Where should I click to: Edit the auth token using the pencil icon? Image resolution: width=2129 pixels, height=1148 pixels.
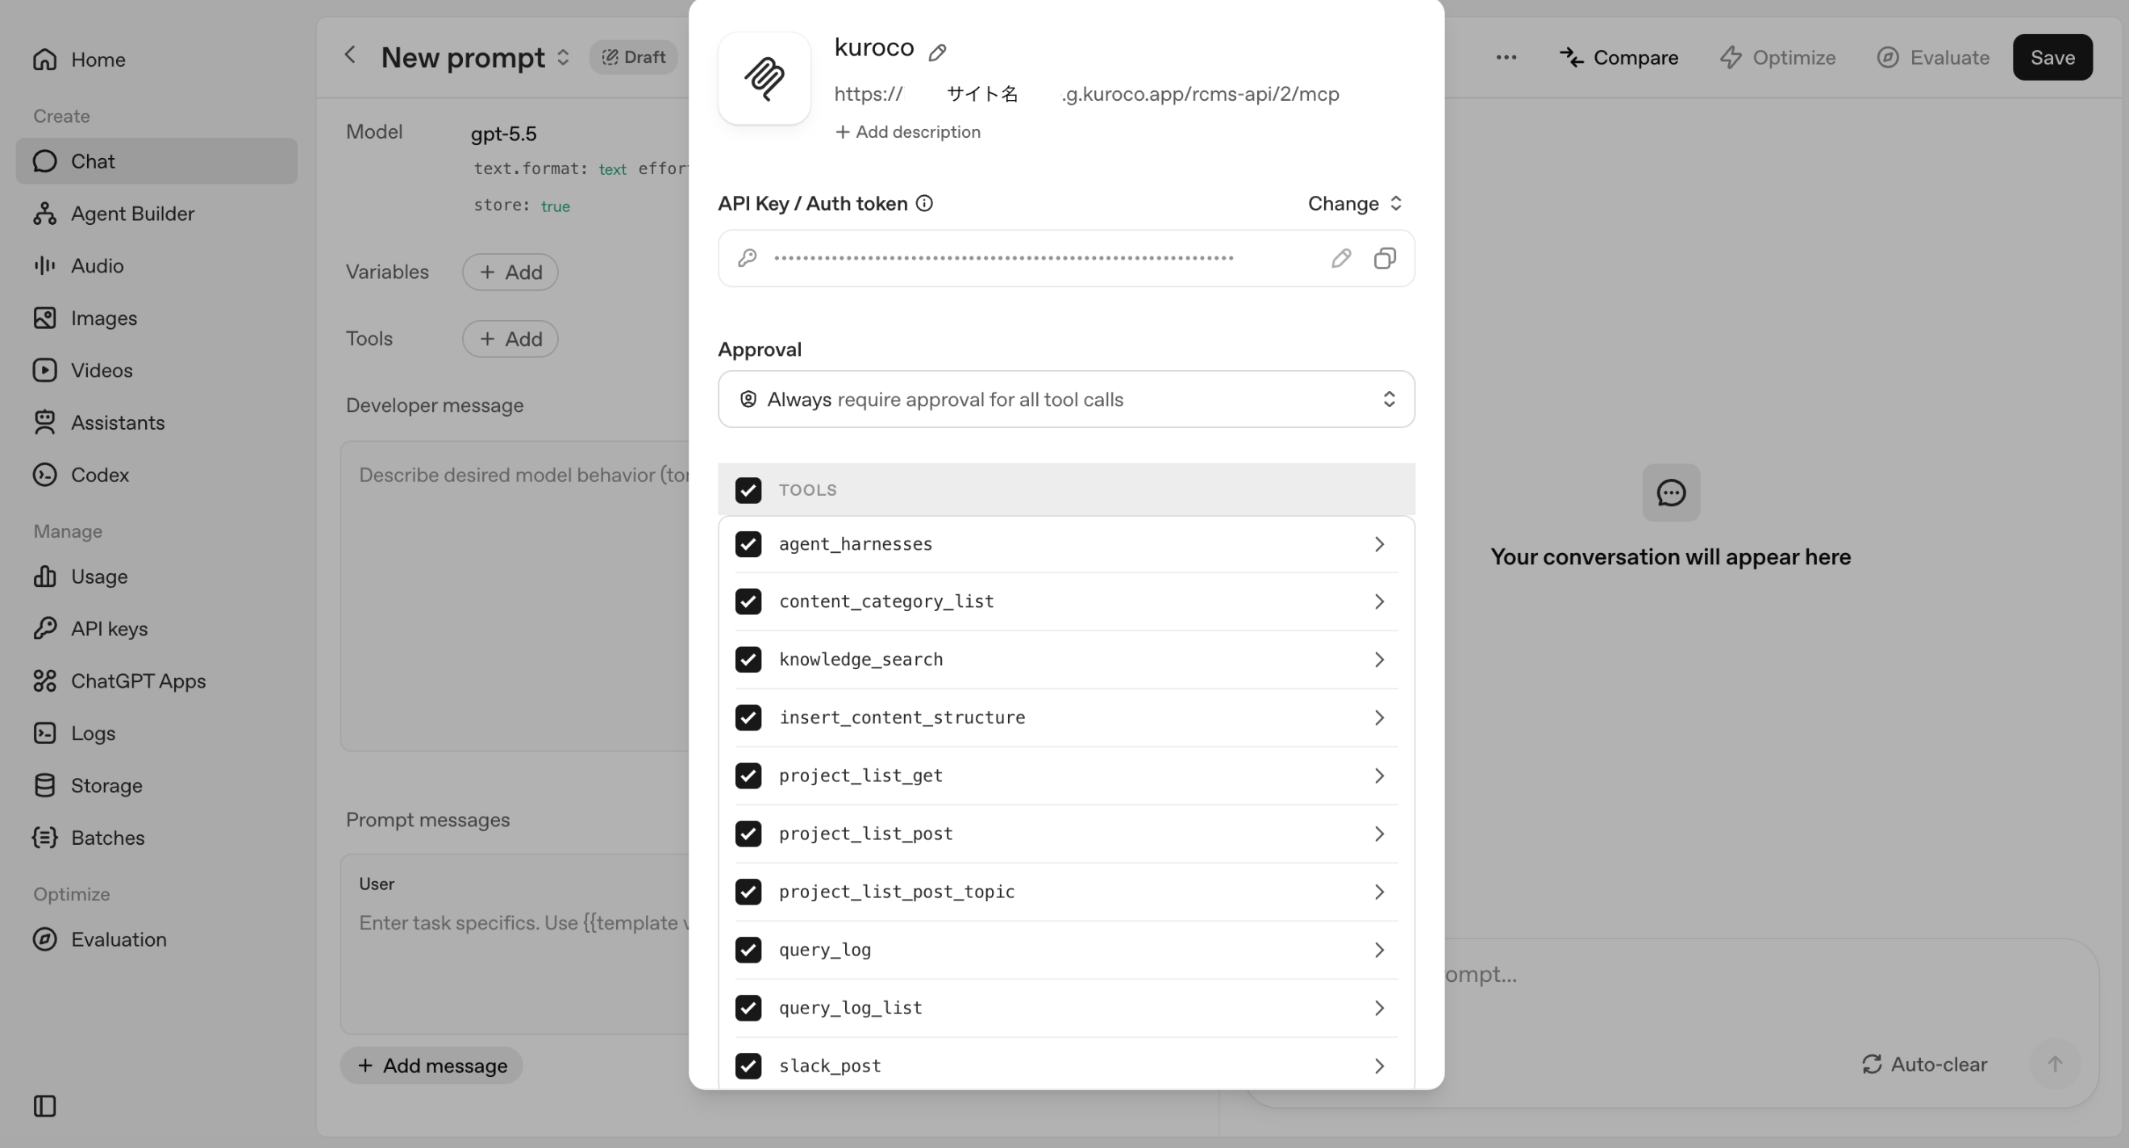click(1340, 259)
